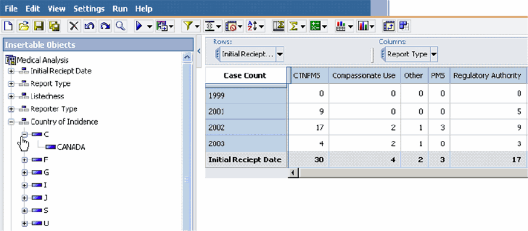528x231 pixels.
Task: Click the tree panel scroll up arrow
Action: tap(186, 57)
